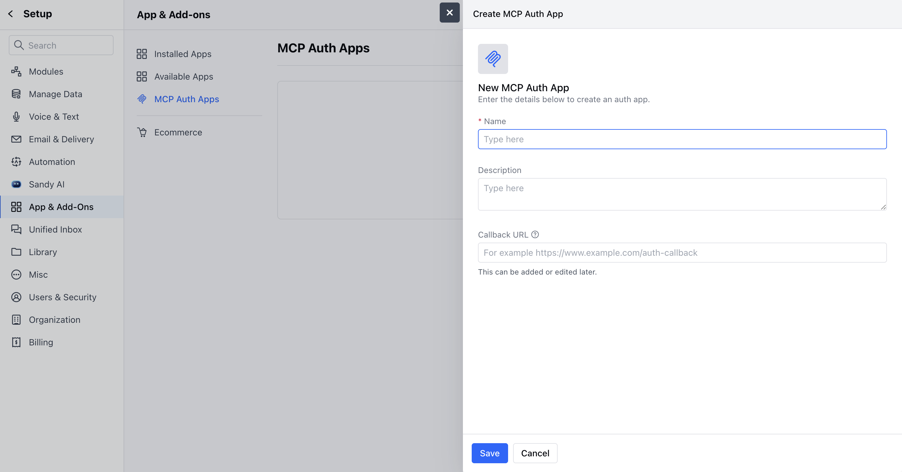Viewport: 902px width, 472px height.
Task: Open Sandy AI settings
Action: click(61, 184)
